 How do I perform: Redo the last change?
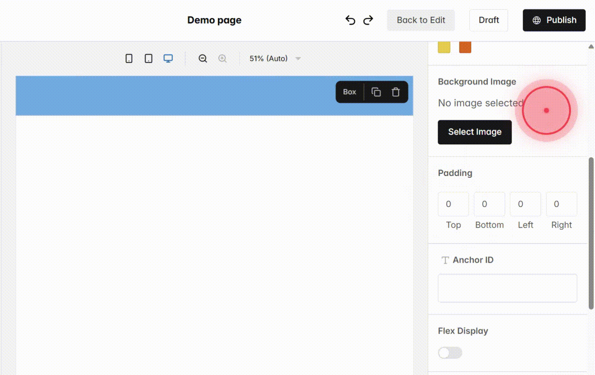coord(368,20)
